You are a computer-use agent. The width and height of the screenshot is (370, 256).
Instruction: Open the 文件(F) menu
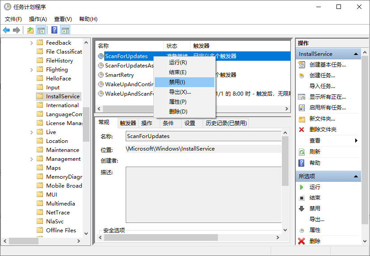(x=13, y=19)
